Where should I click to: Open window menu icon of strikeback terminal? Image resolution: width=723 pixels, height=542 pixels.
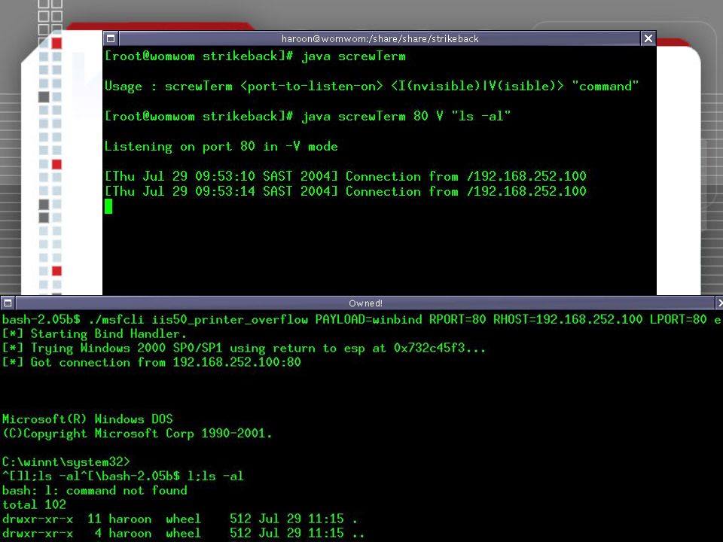click(x=111, y=38)
